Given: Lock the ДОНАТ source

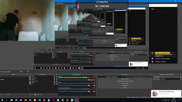Looking at the screenshot, I should [x=57, y=80].
